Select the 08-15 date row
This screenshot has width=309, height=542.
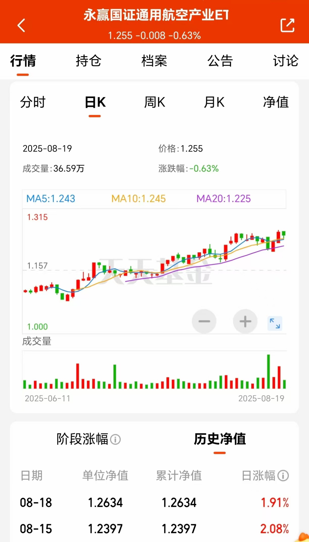pos(154,529)
